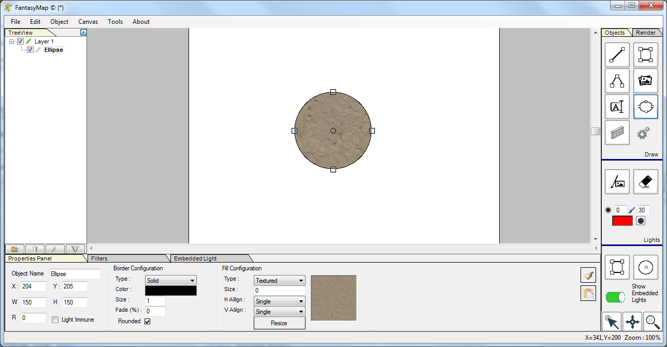This screenshot has height=347, width=667.
Task: Click the delete trash button under TreeView
Action: click(x=35, y=249)
